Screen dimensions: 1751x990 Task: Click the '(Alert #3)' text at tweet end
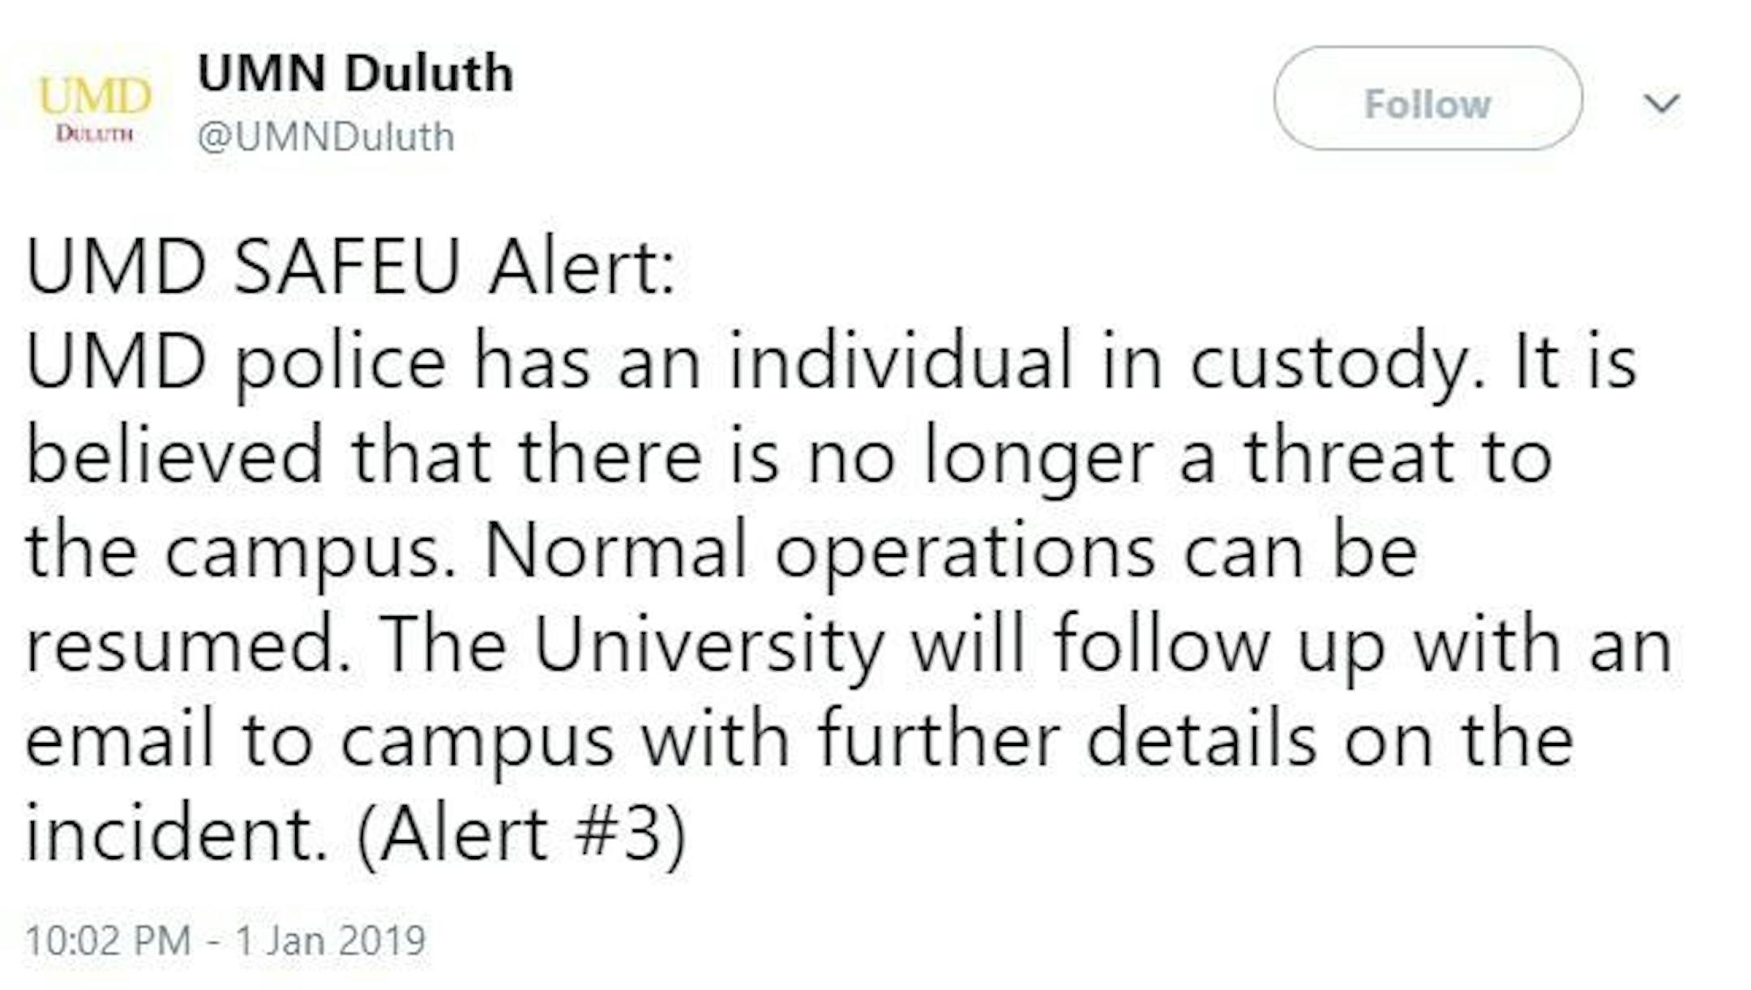coord(521,834)
